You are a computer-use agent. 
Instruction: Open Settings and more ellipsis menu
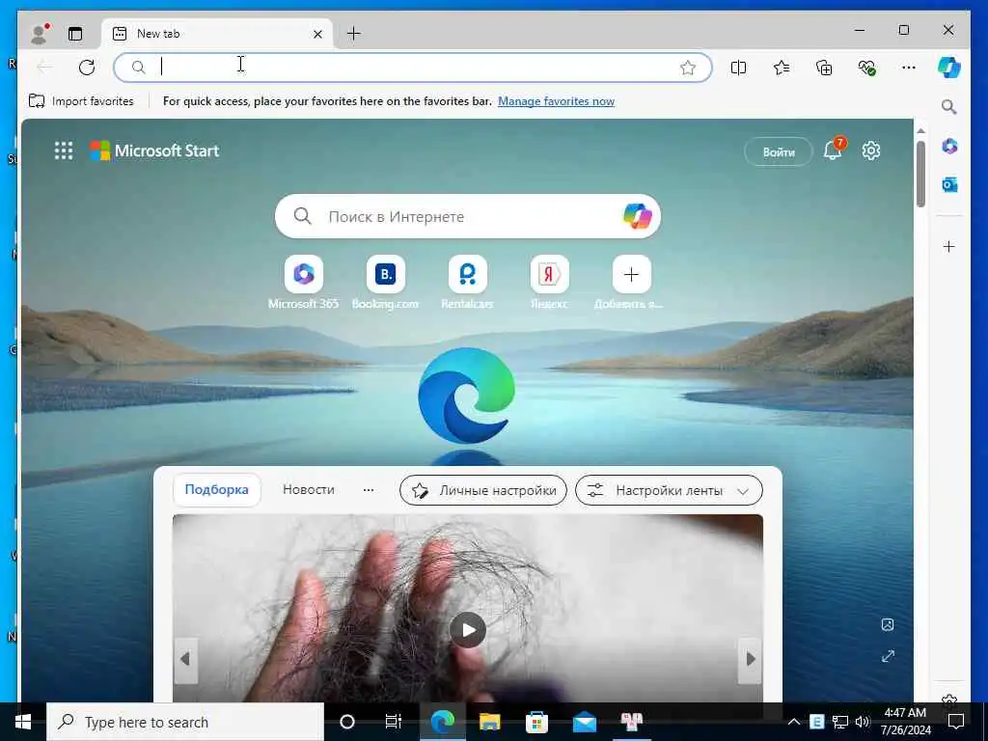pyautogui.click(x=909, y=68)
